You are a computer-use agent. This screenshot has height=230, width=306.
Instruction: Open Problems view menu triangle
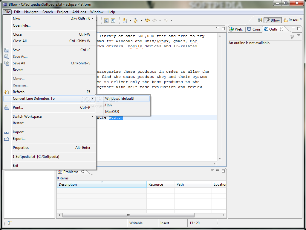[x=212, y=170]
